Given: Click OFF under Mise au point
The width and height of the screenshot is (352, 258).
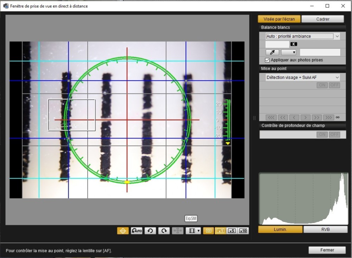Looking at the screenshot, I should pos(334,85).
